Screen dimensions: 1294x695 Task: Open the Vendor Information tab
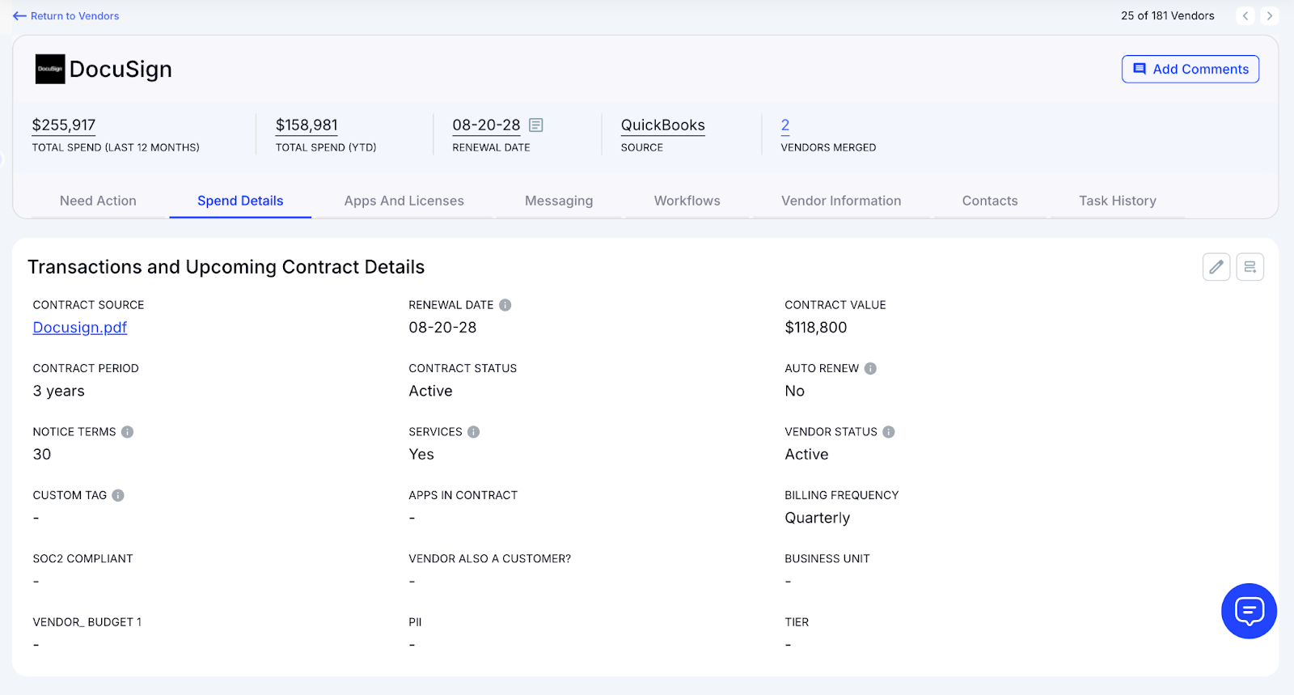point(841,201)
